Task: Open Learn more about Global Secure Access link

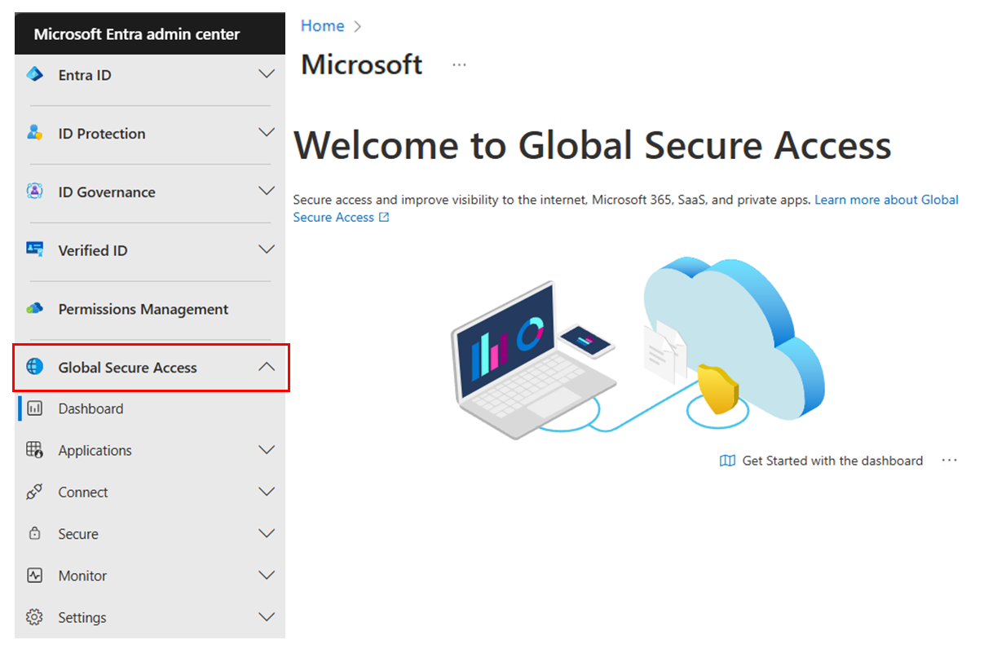Action: click(886, 199)
